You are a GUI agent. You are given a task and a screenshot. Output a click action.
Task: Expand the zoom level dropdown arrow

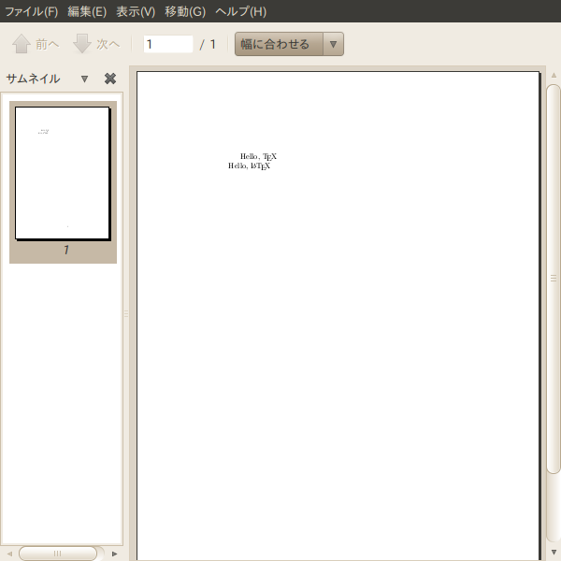[x=334, y=44]
